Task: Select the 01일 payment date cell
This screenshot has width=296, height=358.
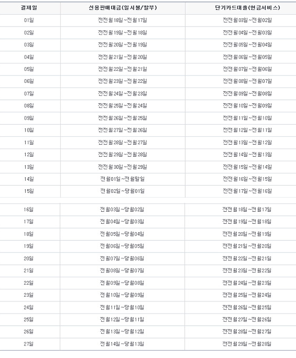Action: pos(29,20)
